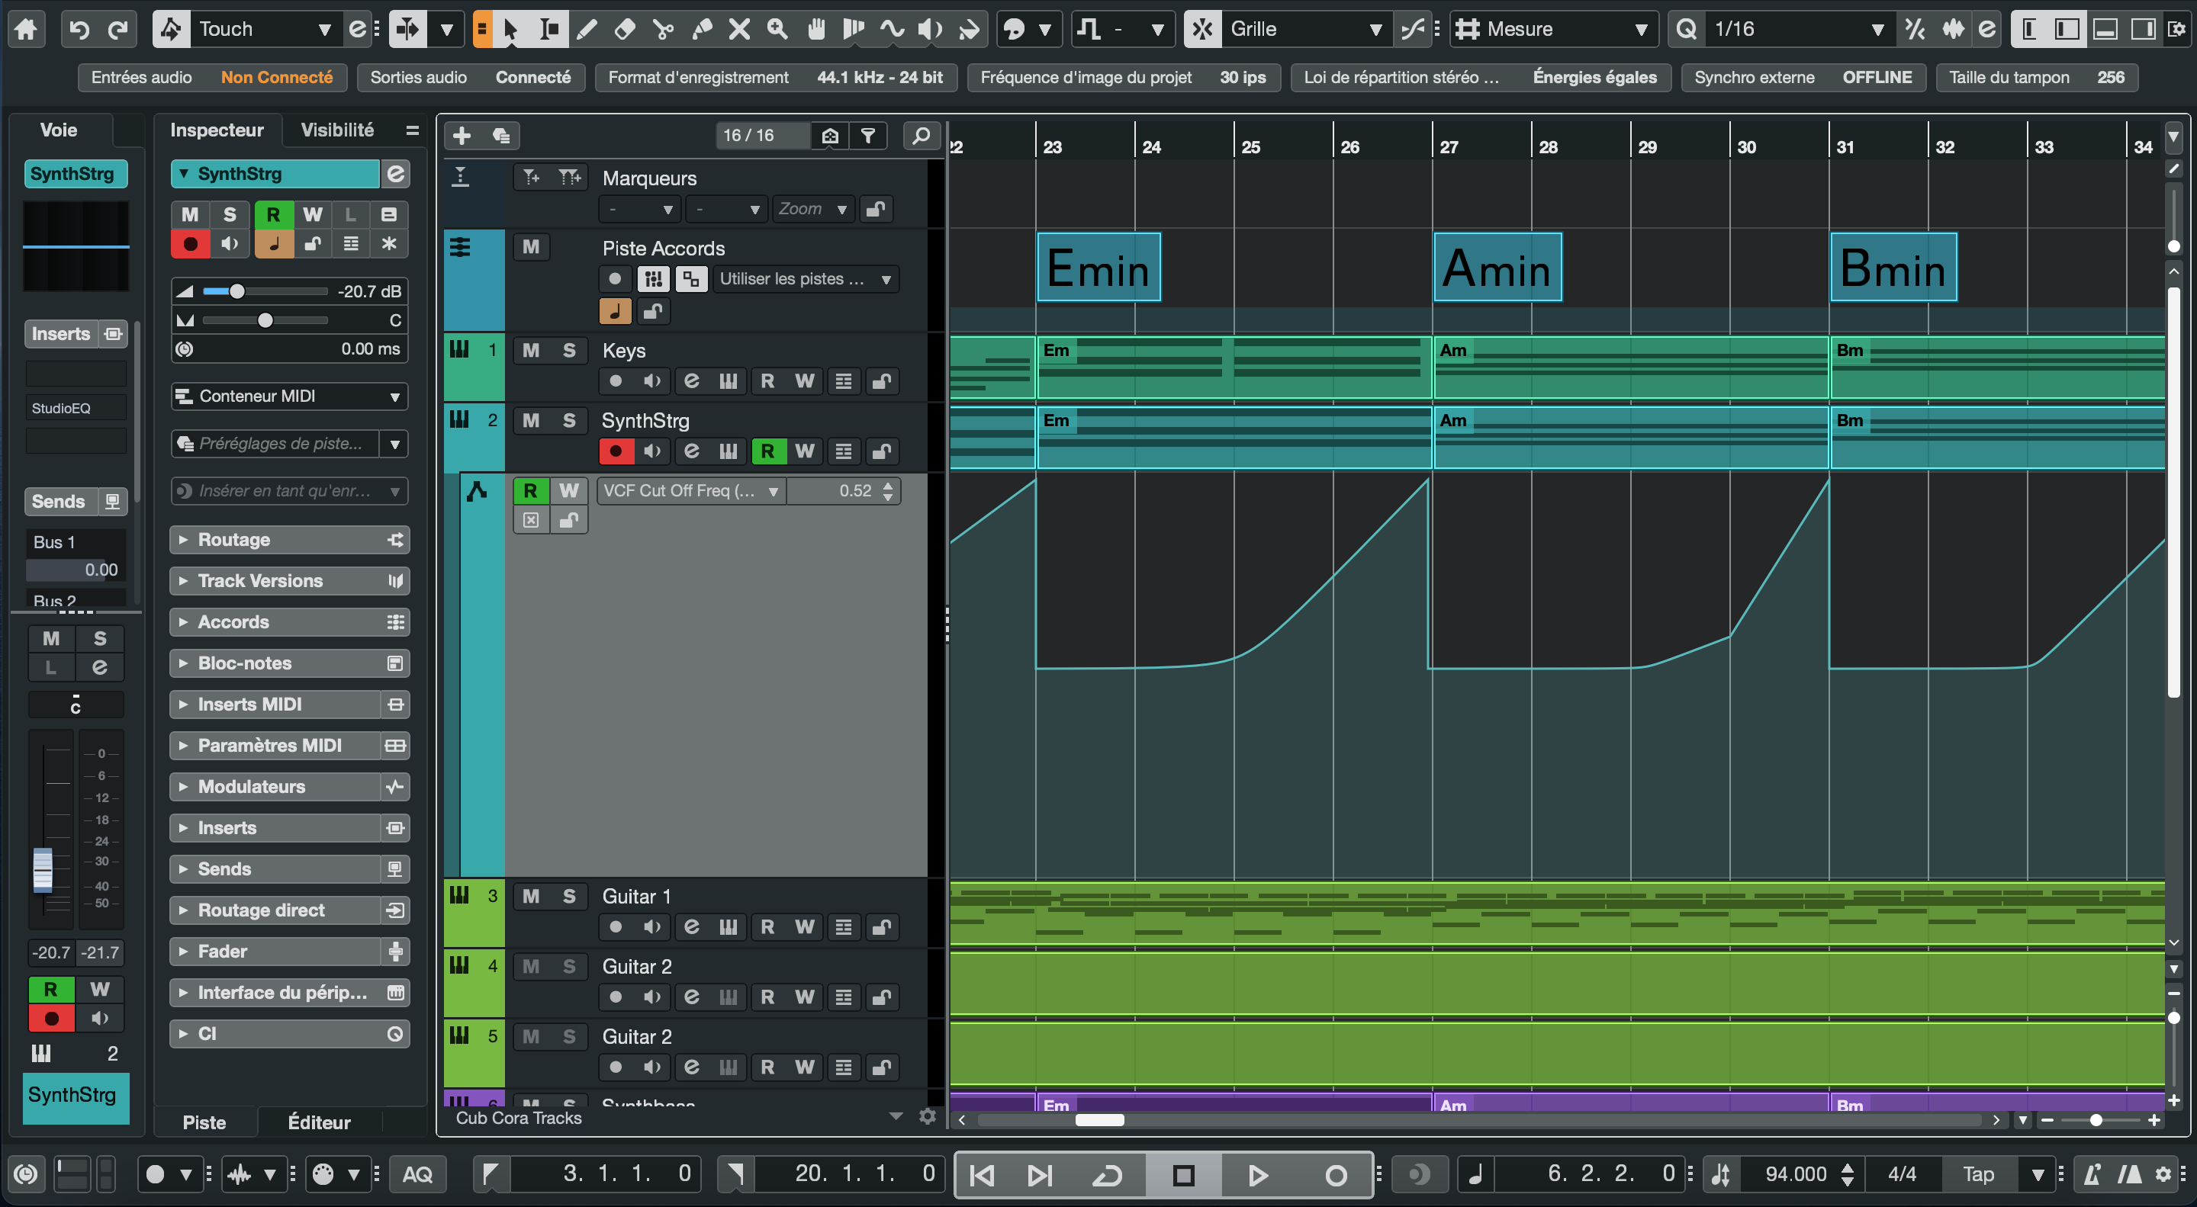This screenshot has width=2197, height=1207.
Task: Toggle Read automation on SynthStrg track
Action: (767, 451)
